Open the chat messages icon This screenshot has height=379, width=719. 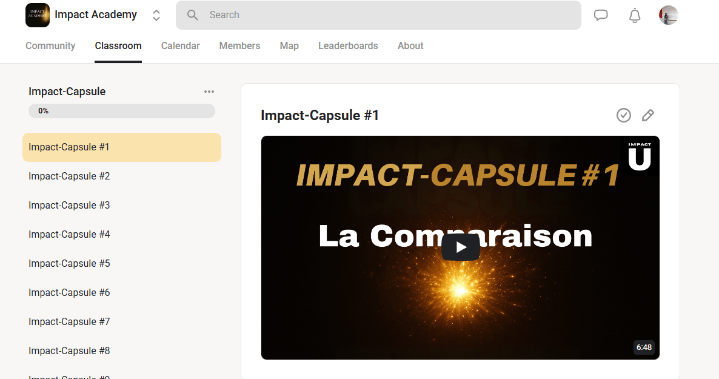pos(601,15)
